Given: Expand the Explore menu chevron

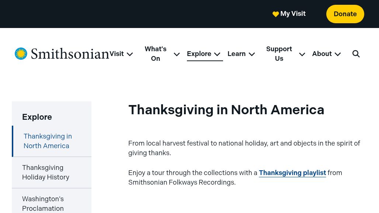Looking at the screenshot, I should pos(217,54).
